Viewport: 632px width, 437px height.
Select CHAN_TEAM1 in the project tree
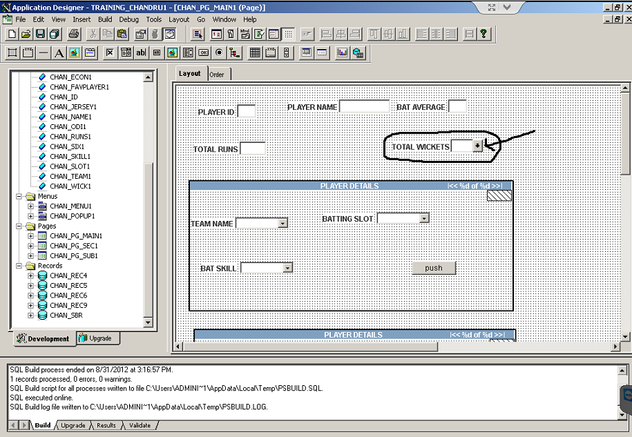click(73, 176)
